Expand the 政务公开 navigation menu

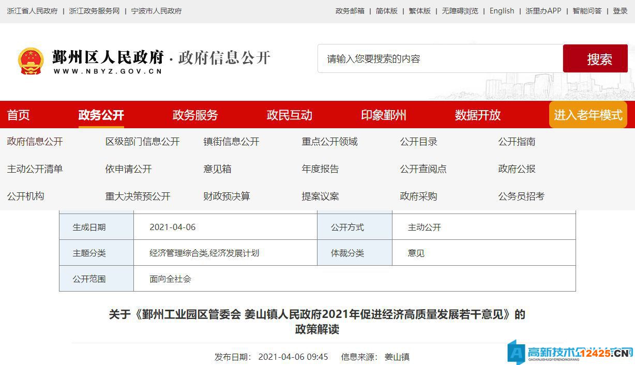pyautogui.click(x=101, y=115)
